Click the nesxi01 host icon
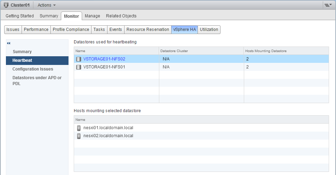The image size is (336, 175). [x=79, y=128]
